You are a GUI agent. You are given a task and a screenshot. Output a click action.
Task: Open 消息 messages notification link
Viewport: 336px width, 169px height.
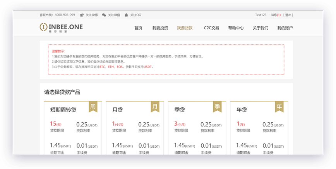[276, 15]
